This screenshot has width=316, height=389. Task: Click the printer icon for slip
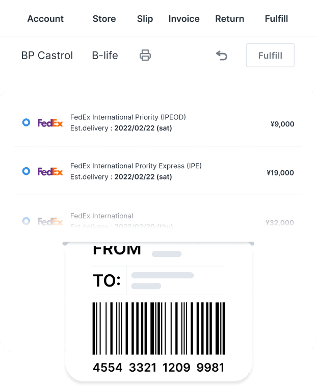coord(145,55)
